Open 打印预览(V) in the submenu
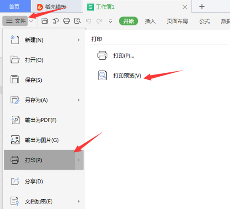 (127, 76)
